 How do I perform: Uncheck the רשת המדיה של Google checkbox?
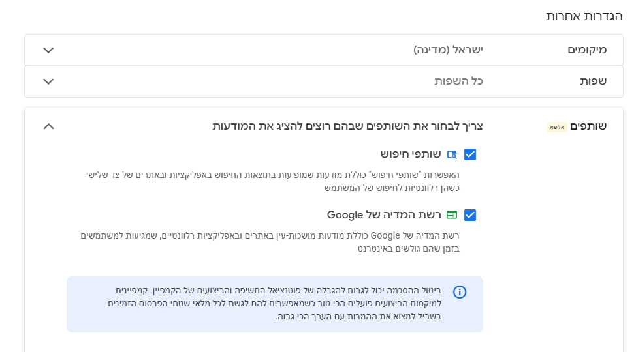click(470, 215)
